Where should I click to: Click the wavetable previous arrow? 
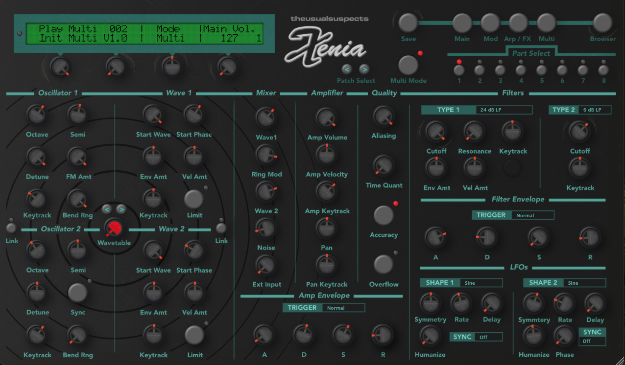click(x=107, y=209)
